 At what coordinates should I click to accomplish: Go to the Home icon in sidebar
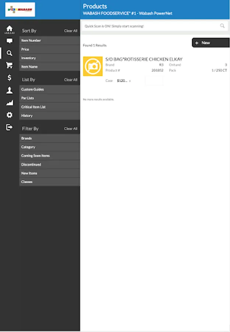click(9, 28)
